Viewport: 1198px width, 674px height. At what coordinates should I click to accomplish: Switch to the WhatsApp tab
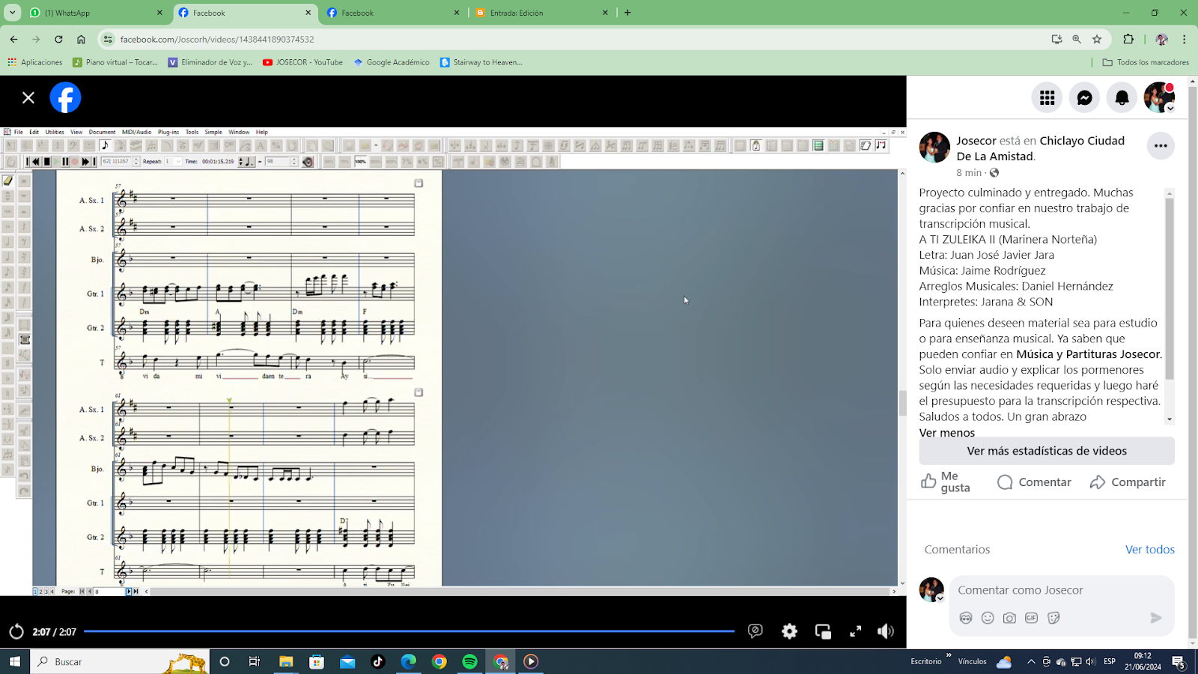[97, 13]
